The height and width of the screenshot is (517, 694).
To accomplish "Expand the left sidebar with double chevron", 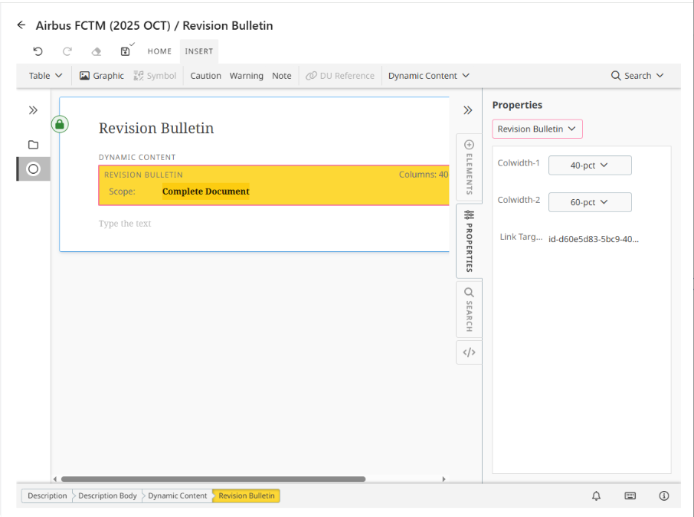I will click(x=33, y=110).
